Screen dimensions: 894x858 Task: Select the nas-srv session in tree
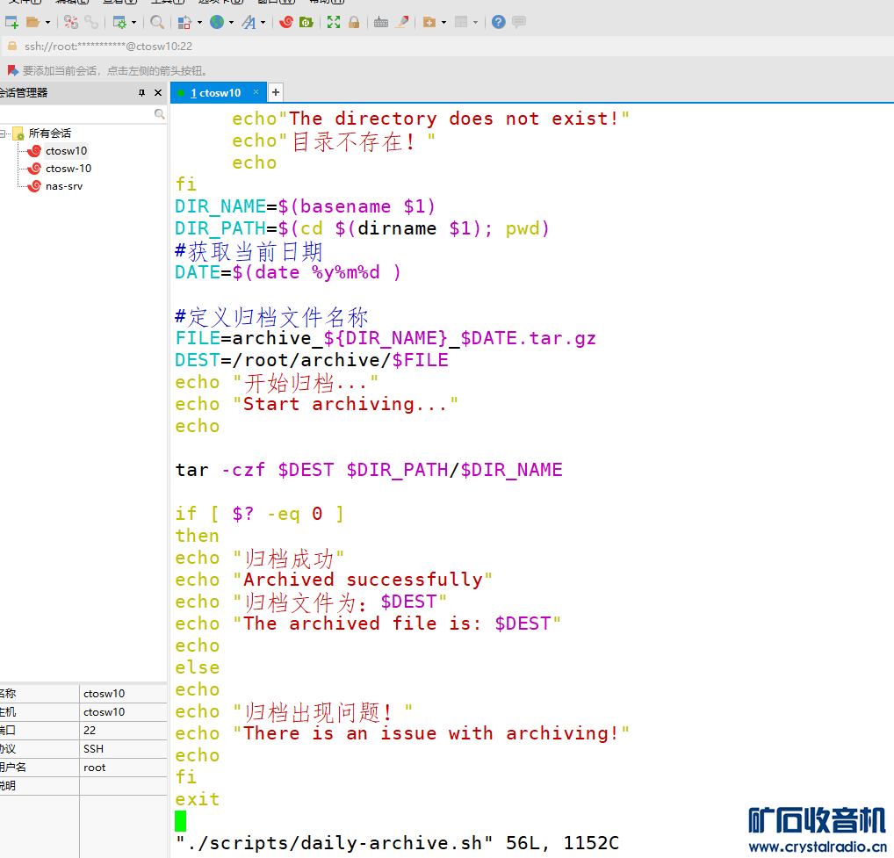(64, 186)
